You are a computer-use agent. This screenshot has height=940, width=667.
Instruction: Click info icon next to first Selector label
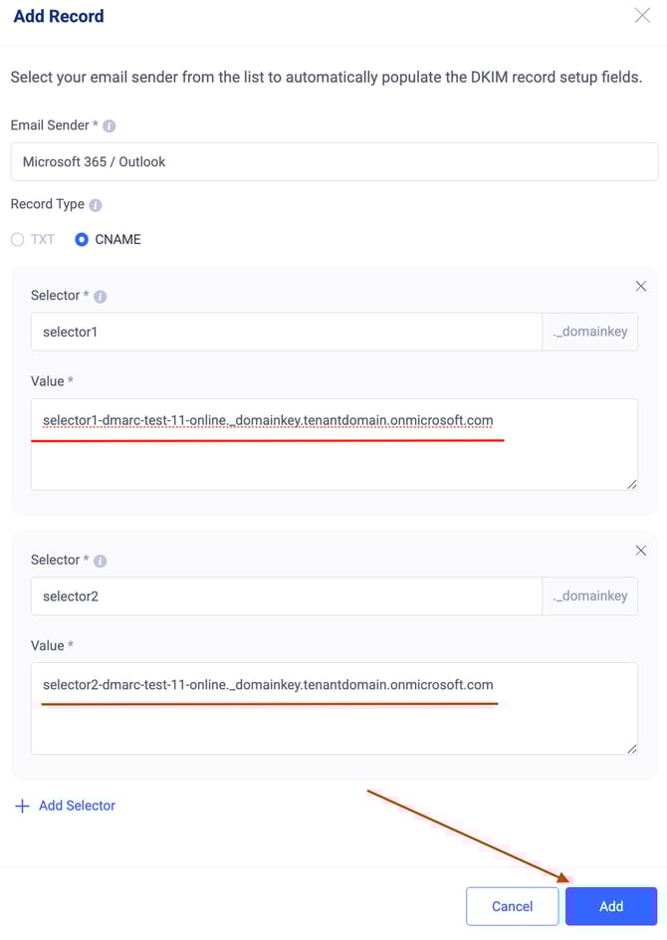[101, 296]
